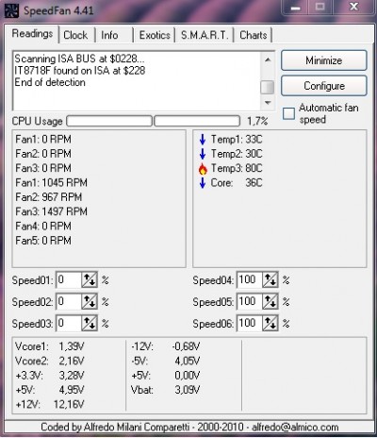Select the 'Fan3: 1497 RPM' reading
Viewport: 377px width, 438px height.
[51, 211]
